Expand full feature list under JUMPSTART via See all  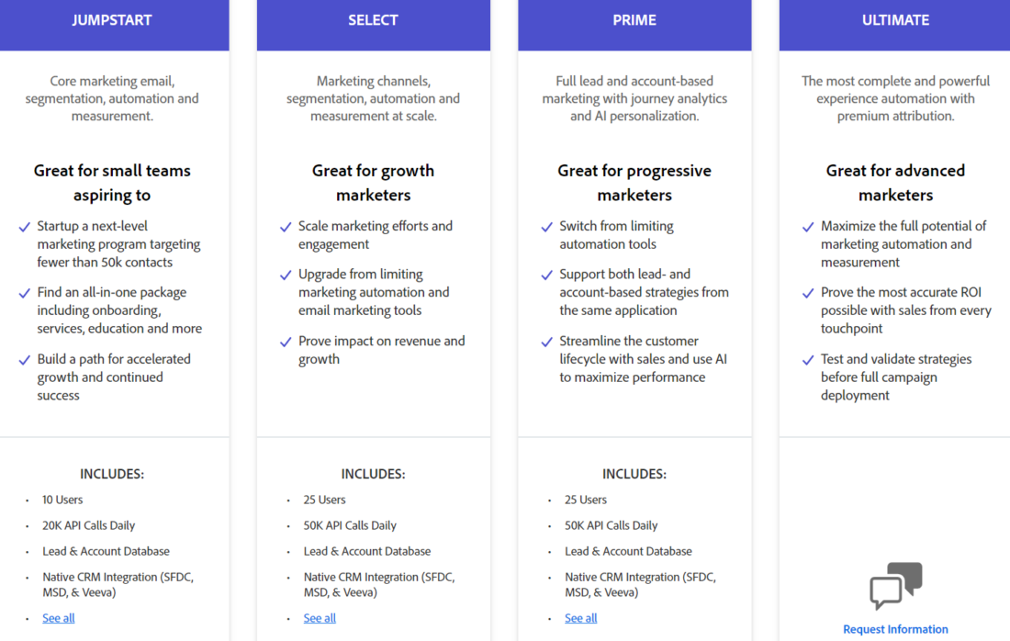point(58,617)
